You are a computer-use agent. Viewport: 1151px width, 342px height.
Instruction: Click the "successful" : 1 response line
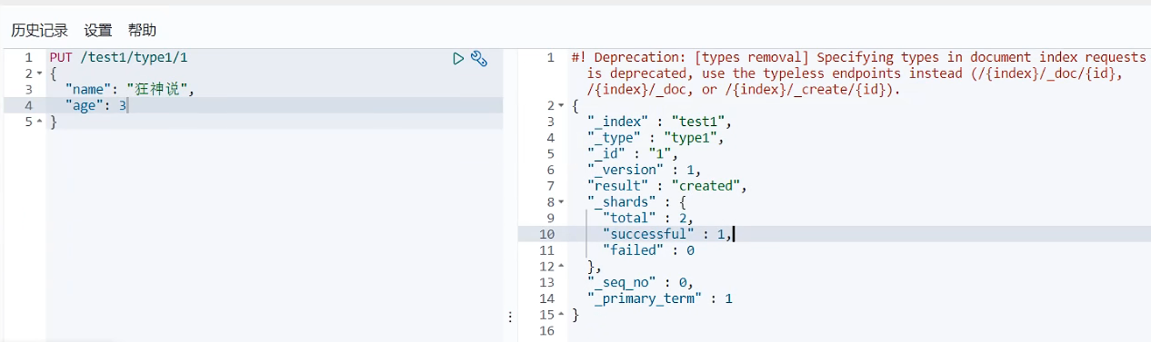coord(666,234)
